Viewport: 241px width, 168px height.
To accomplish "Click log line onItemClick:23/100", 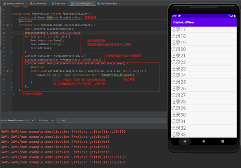I will click(x=63, y=157).
